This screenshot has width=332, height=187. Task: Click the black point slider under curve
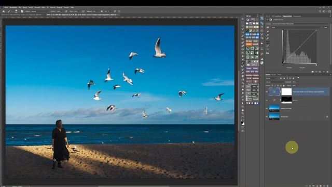284,64
